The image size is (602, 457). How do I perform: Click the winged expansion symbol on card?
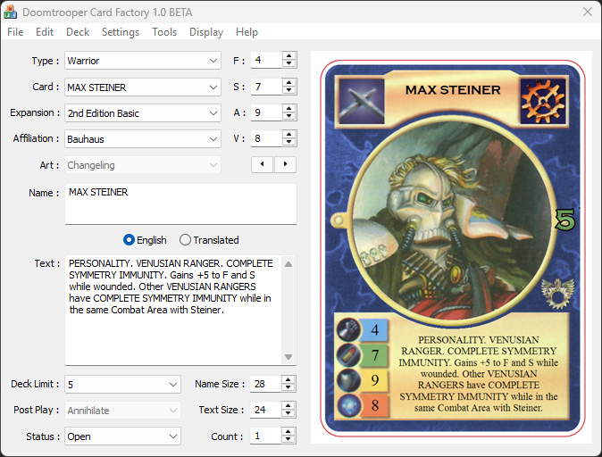[x=558, y=294]
